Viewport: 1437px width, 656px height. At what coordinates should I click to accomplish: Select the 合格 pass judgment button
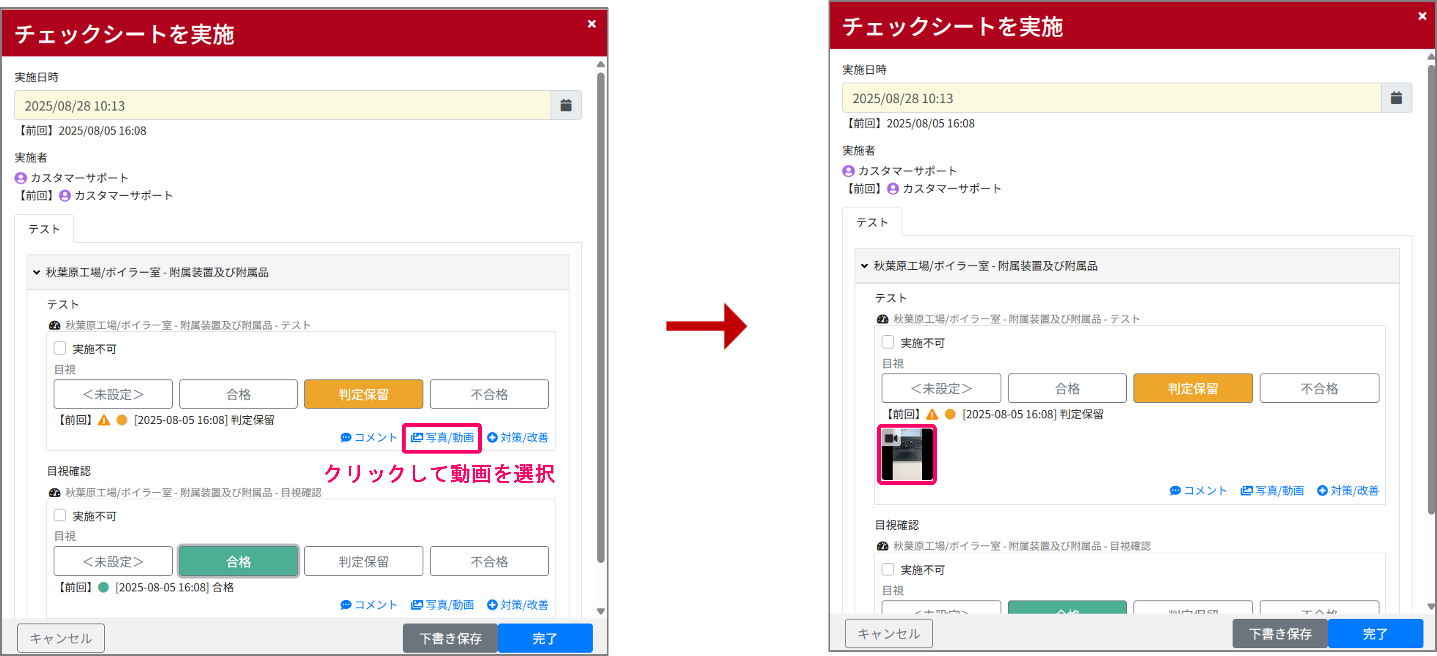point(238,561)
